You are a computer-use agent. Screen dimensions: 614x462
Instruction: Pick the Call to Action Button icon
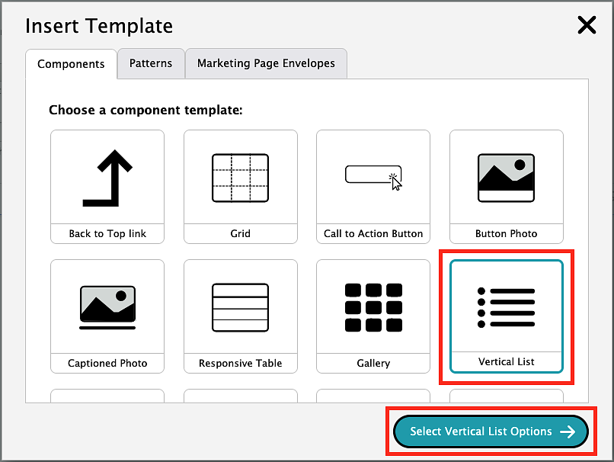(x=373, y=177)
